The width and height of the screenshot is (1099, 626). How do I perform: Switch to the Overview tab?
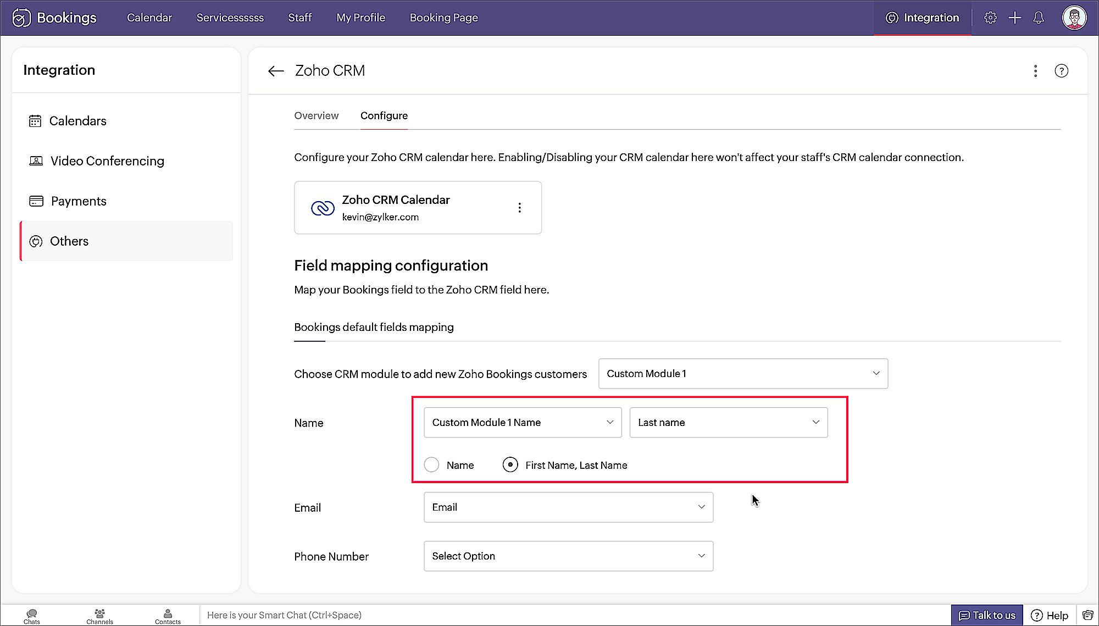(x=317, y=116)
